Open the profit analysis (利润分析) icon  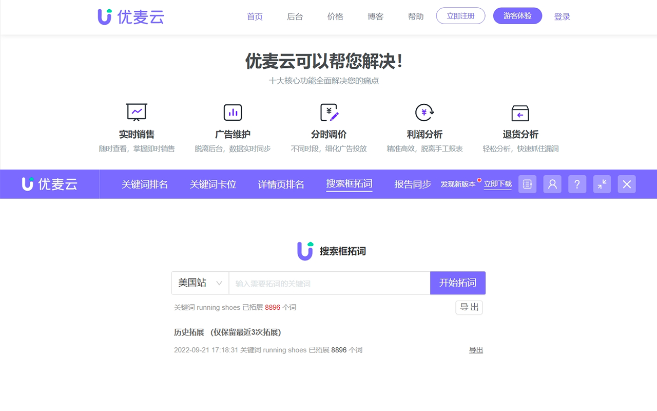pos(424,112)
